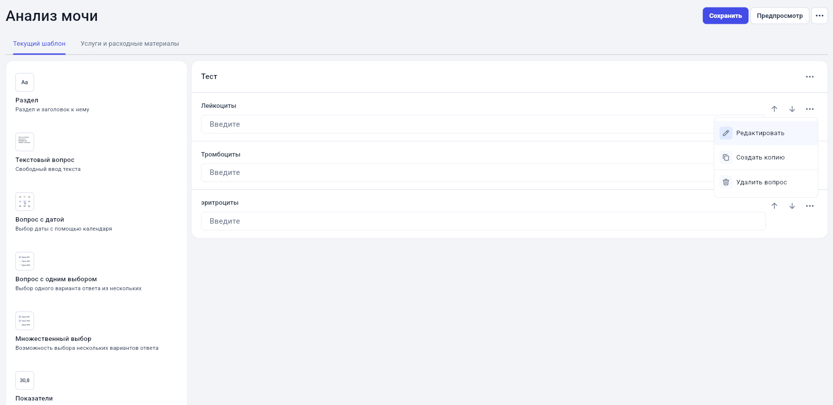Click the Показатели 30,8 icon

coord(24,380)
